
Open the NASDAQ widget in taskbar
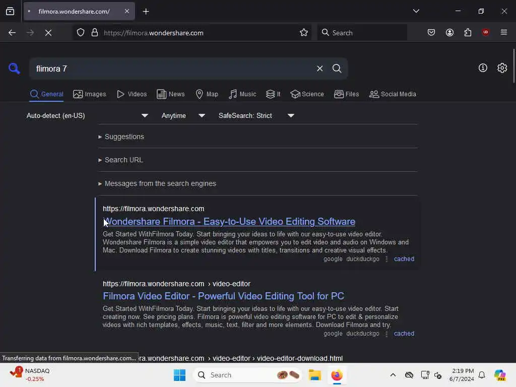point(30,375)
